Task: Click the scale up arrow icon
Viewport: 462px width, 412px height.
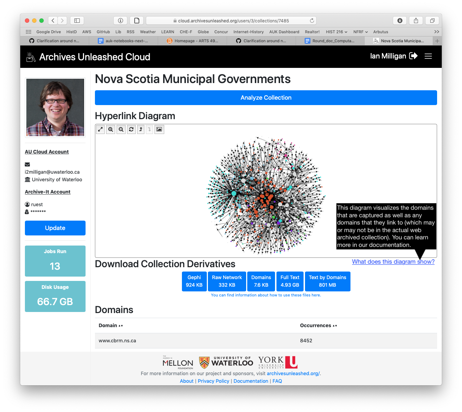Action: [x=141, y=129]
